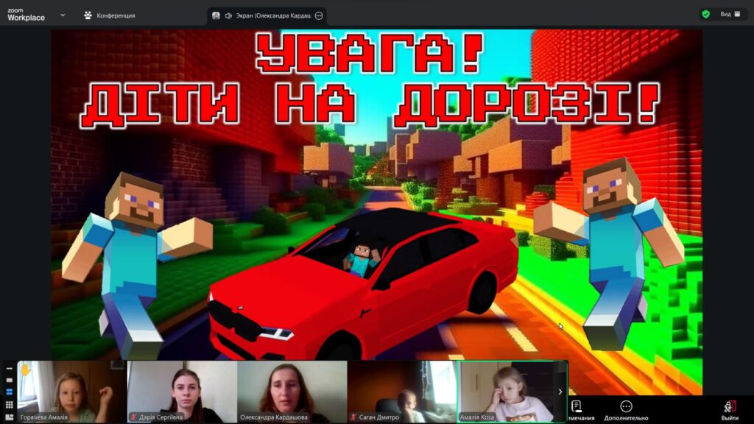The height and width of the screenshot is (424, 754).
Task: Open the Дополнительно more options button
Action: 626,410
